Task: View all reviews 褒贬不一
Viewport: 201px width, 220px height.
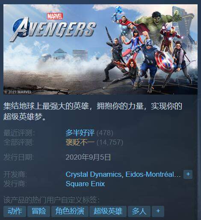Action: (80, 142)
